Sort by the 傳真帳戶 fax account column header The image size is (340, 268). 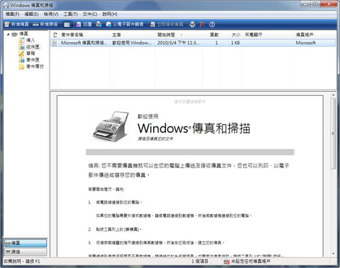pyautogui.click(x=315, y=35)
